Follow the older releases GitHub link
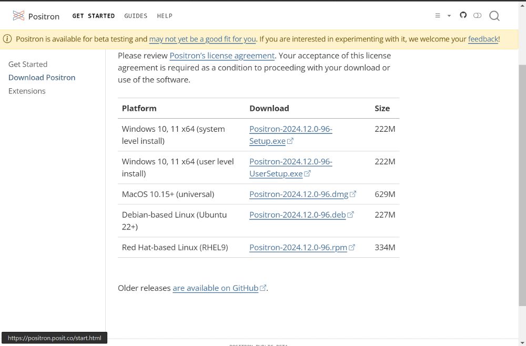526x346 pixels. pos(215,288)
